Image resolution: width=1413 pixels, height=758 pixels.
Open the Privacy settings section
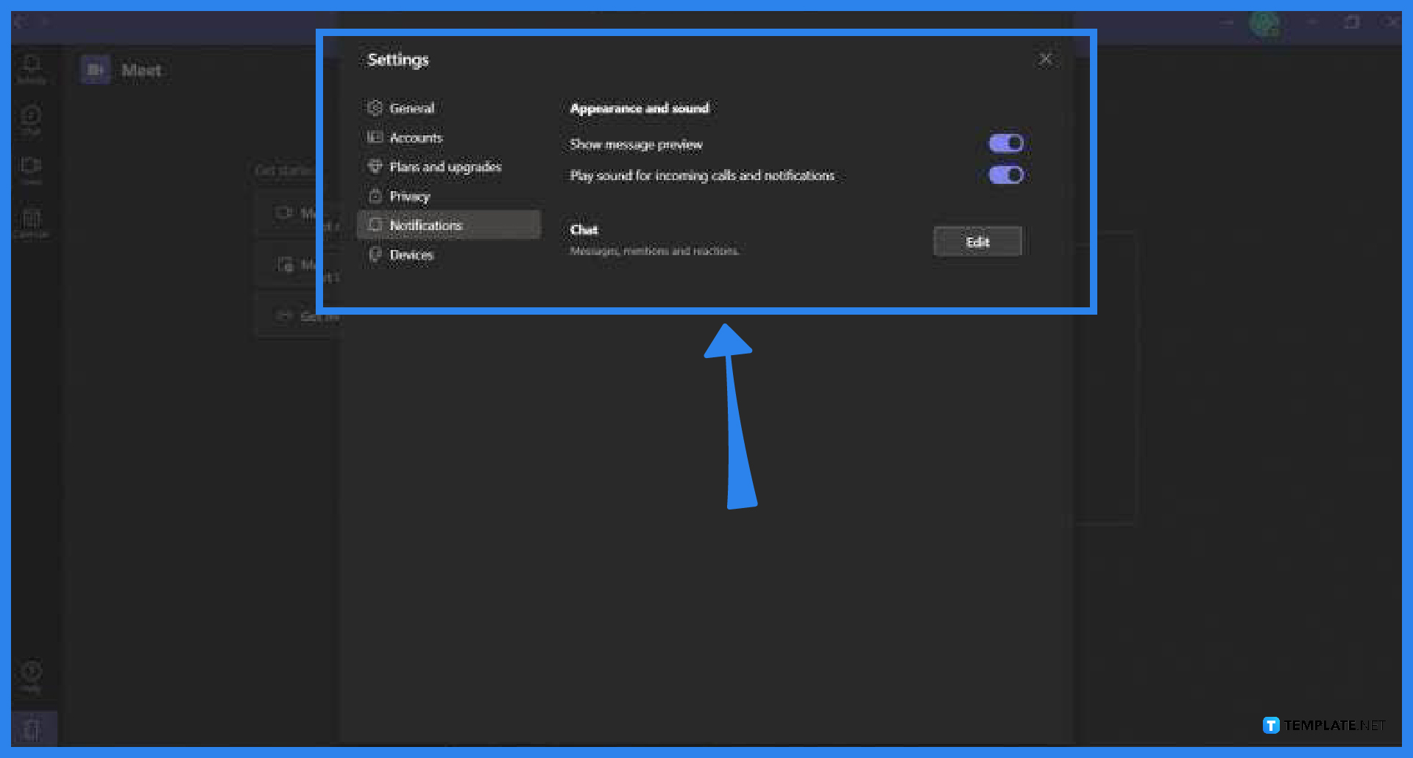pyautogui.click(x=410, y=196)
